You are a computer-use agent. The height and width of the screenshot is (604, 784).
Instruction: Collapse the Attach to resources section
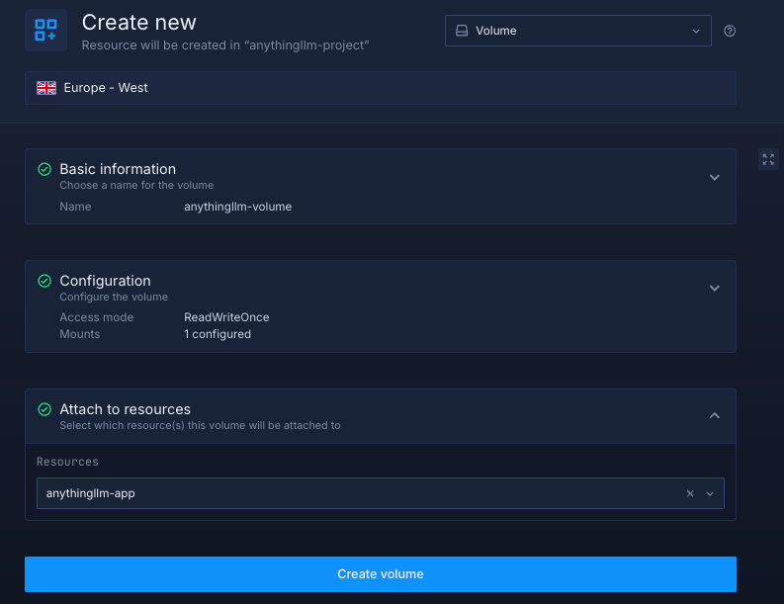[x=715, y=416]
